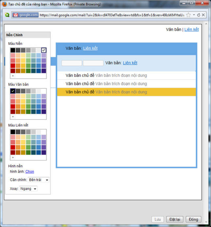This screenshot has width=211, height=227.
Task: Click page scrollbar up arrow at right
Action: 206,24
